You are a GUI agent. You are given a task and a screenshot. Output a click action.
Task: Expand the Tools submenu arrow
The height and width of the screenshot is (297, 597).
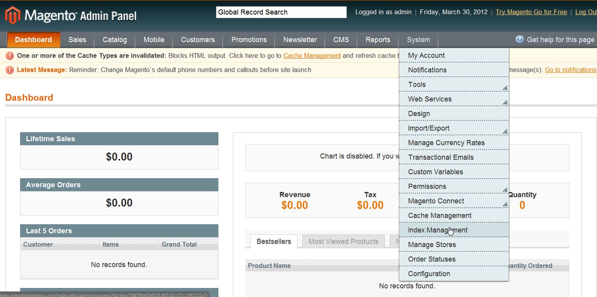click(x=505, y=87)
